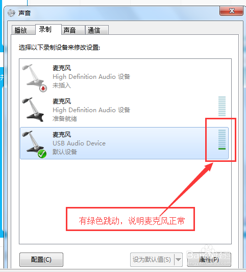Viewport: 246px width, 272px height.
Task: Select the unplugged microphone device icon
Action: [x=34, y=77]
